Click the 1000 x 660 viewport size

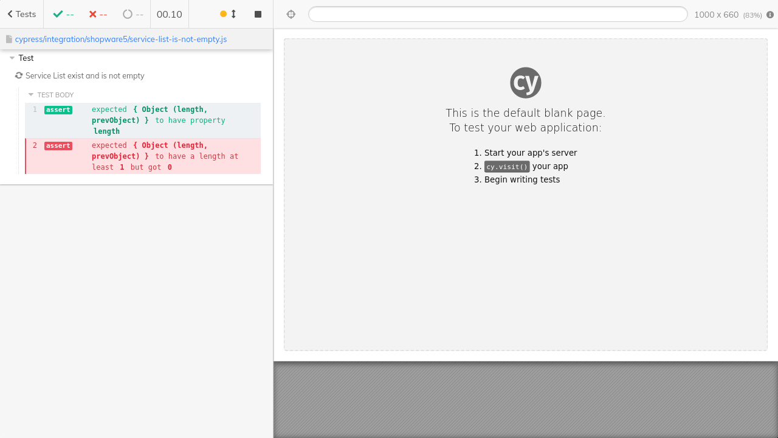(x=716, y=15)
